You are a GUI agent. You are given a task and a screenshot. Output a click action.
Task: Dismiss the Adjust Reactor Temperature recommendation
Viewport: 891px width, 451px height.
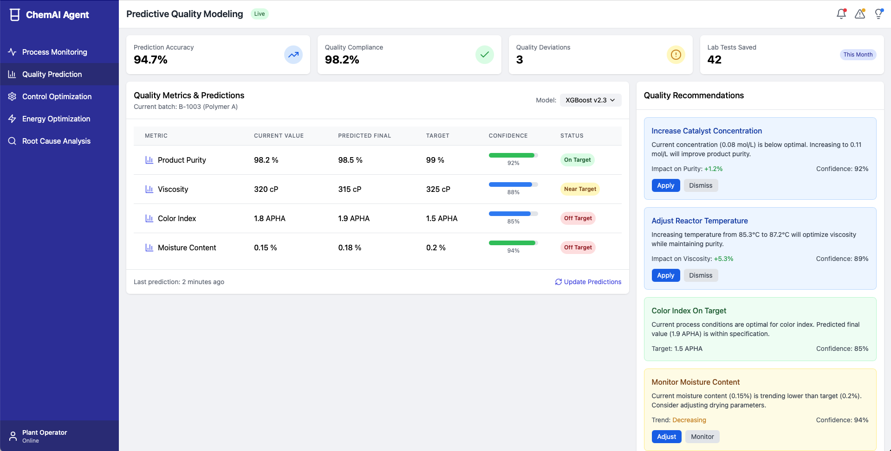pos(701,275)
